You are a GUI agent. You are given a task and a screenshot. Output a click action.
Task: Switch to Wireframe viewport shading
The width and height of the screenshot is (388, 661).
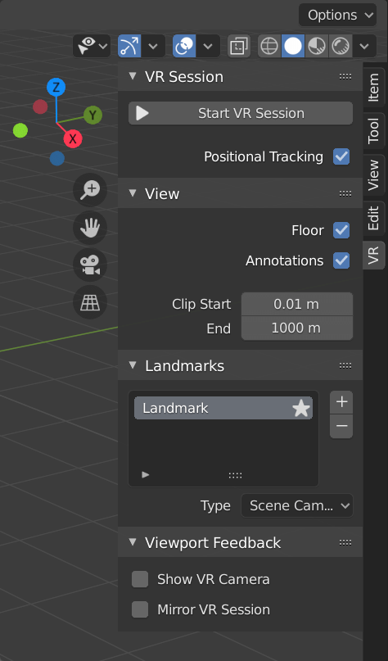[269, 46]
